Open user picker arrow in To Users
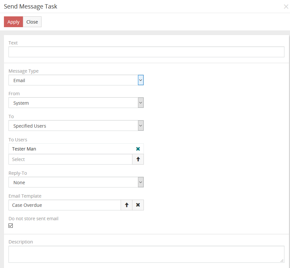The height and width of the screenshot is (268, 290). 138,159
